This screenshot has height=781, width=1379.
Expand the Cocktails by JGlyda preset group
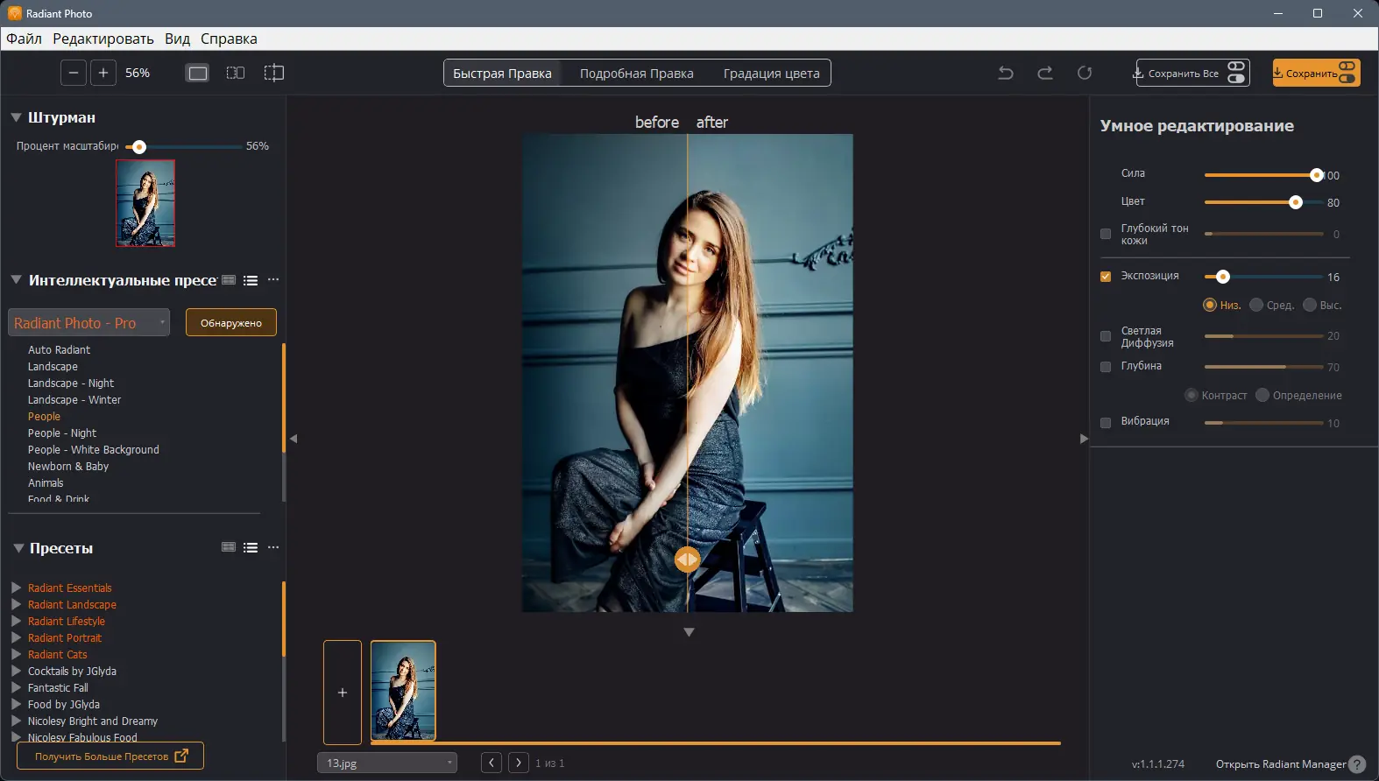pyautogui.click(x=16, y=671)
